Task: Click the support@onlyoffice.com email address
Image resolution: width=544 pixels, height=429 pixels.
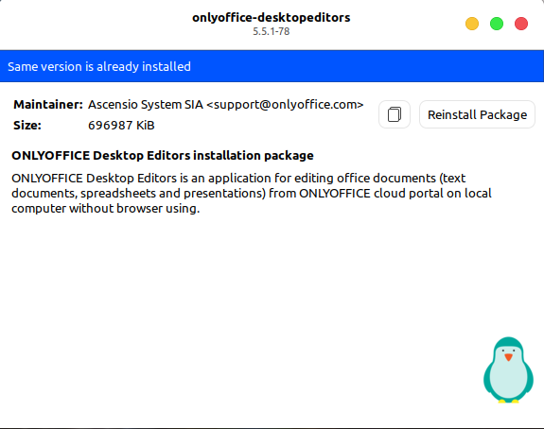Action: (x=285, y=104)
